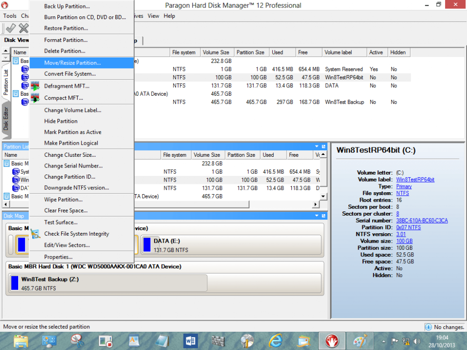
Task: Open the Partition List panel dropdown arrow
Action: pyautogui.click(x=317, y=147)
